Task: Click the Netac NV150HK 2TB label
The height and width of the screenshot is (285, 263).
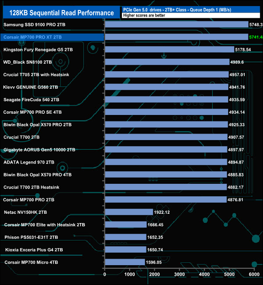Action: (25, 212)
